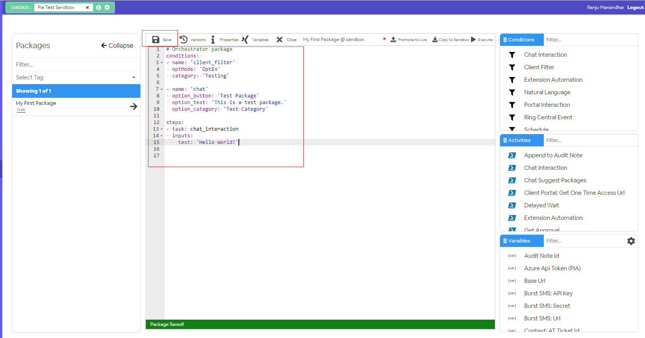Click the arrow next to My First Package
This screenshot has height=338, width=645.
134,106
